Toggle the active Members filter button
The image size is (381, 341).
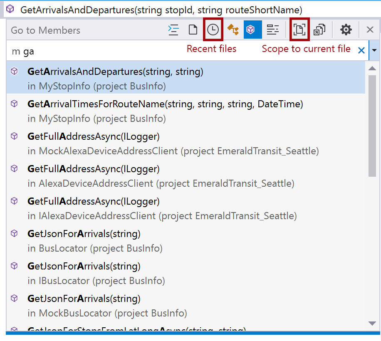(252, 30)
